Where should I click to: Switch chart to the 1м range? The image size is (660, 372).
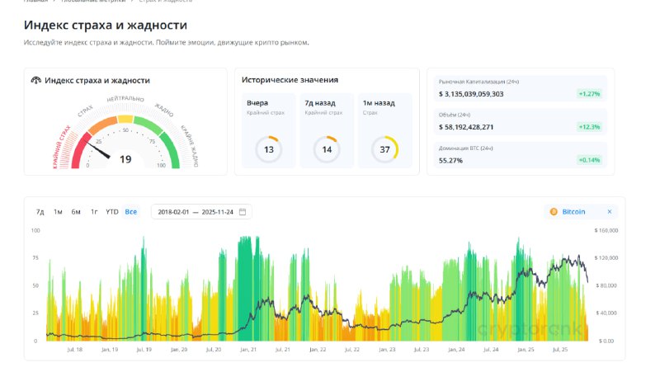click(58, 212)
